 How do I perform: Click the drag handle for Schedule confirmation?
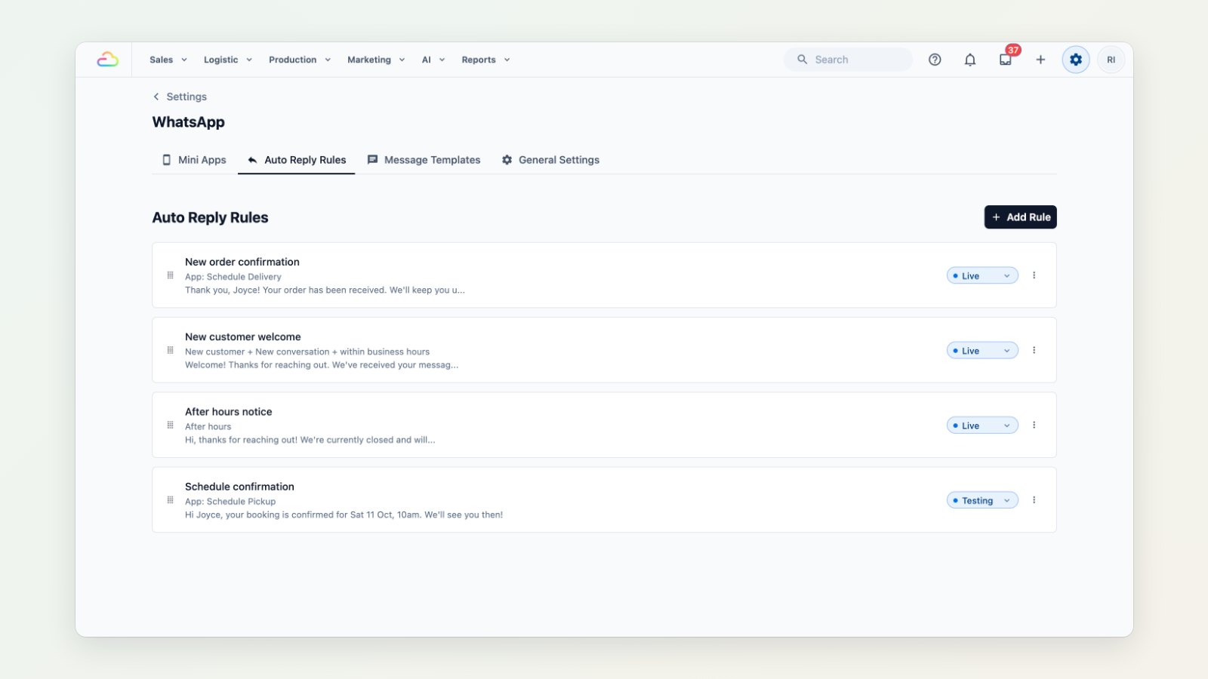click(x=170, y=499)
